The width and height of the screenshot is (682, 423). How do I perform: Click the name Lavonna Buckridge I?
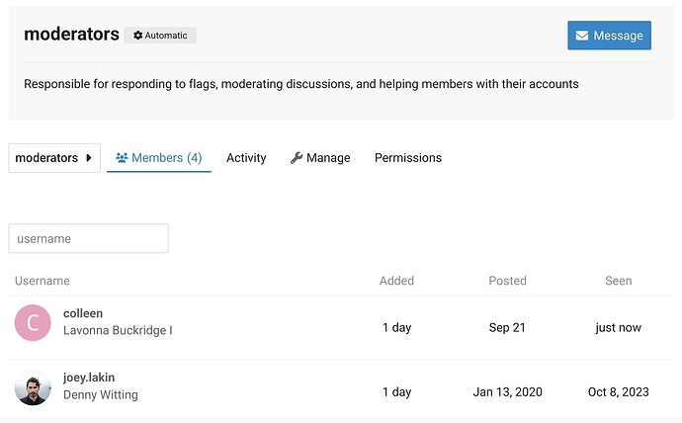[118, 330]
